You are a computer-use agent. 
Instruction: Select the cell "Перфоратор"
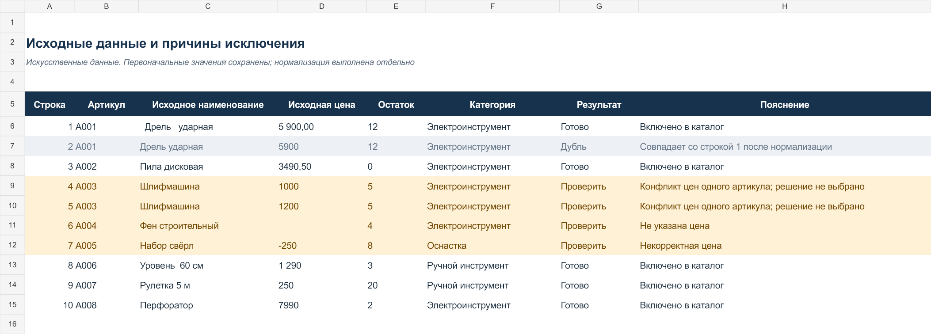[208, 305]
